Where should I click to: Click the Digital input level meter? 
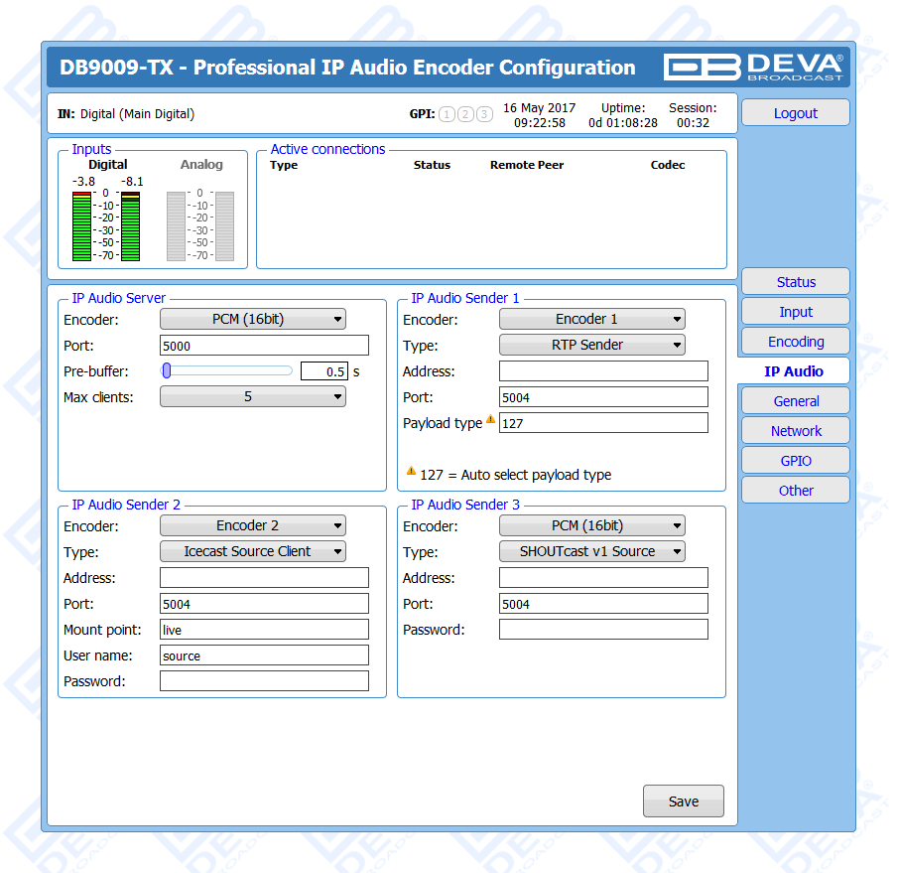[107, 225]
